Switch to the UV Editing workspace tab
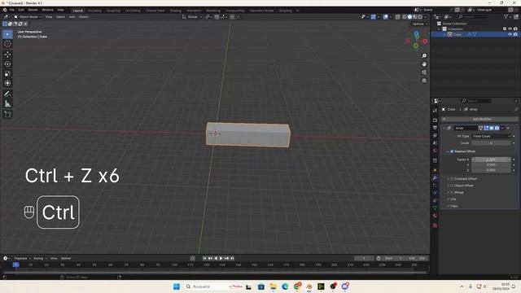This screenshot has width=521, height=293. click(133, 11)
